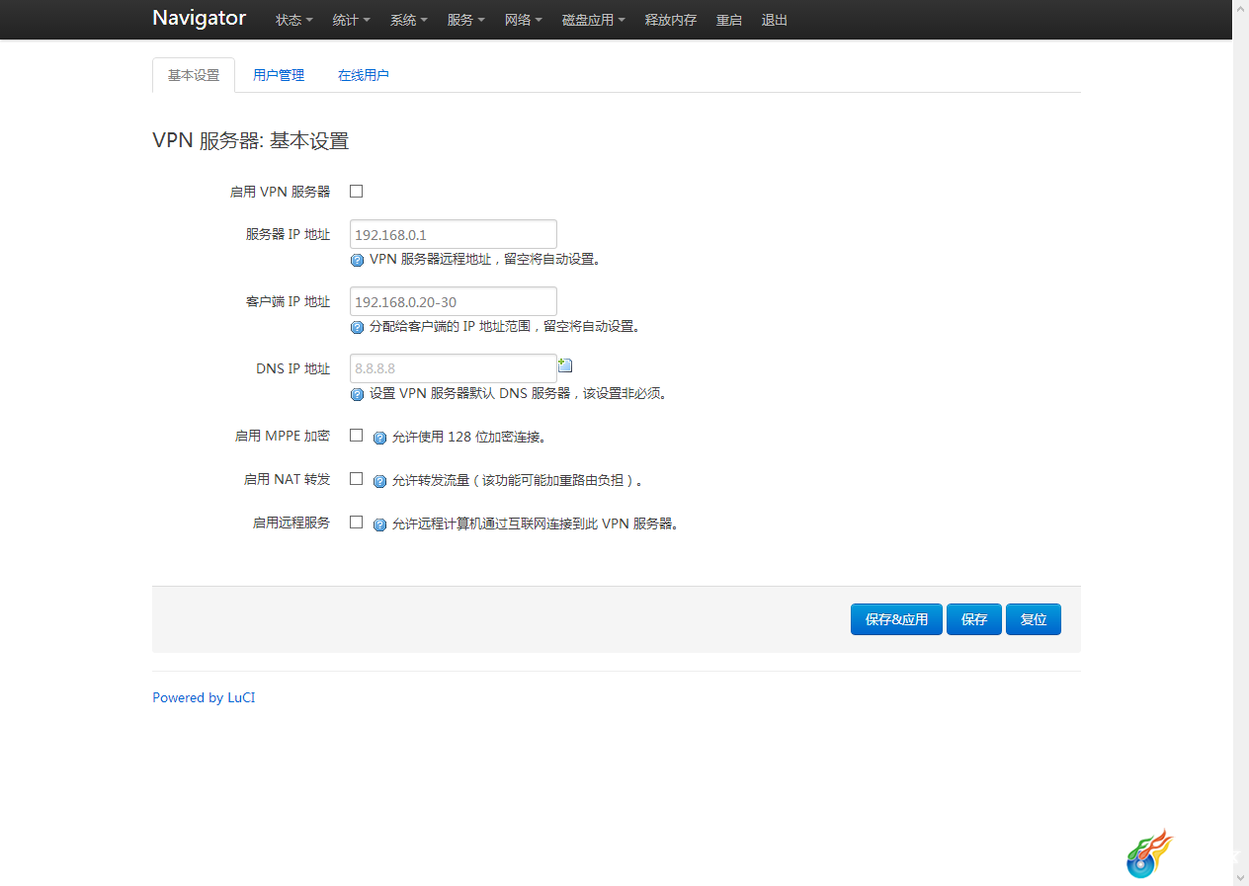Click help icon under DNS IP 地址
This screenshot has height=886, width=1249.
(x=358, y=395)
